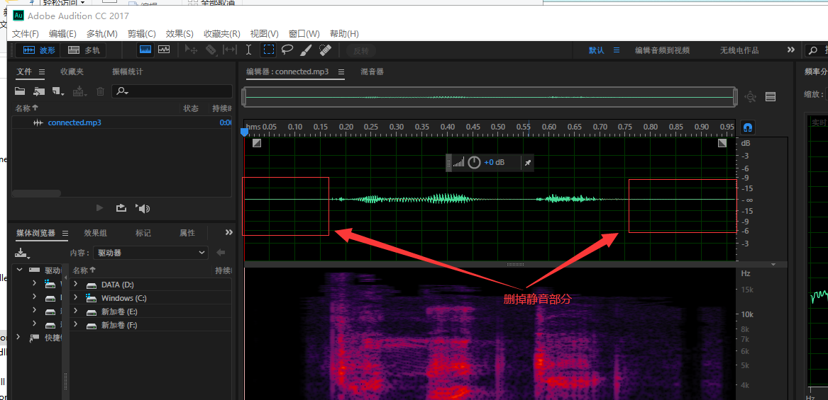828x400 pixels.
Task: Open the 编辑器 panel options menu
Action: 341,72
